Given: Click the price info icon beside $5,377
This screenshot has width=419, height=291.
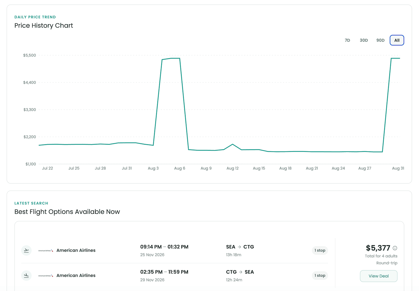Looking at the screenshot, I should [x=395, y=248].
